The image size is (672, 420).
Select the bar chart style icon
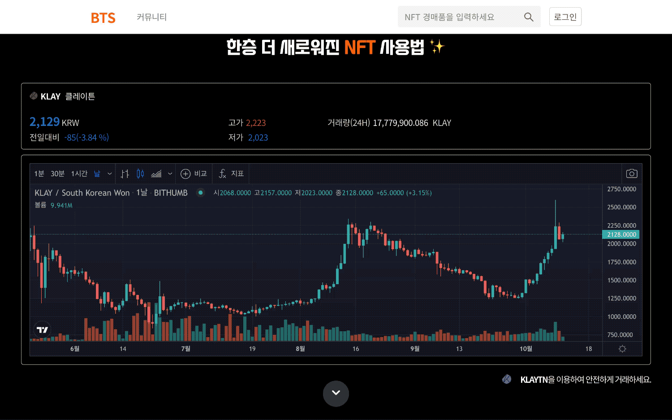coord(125,173)
